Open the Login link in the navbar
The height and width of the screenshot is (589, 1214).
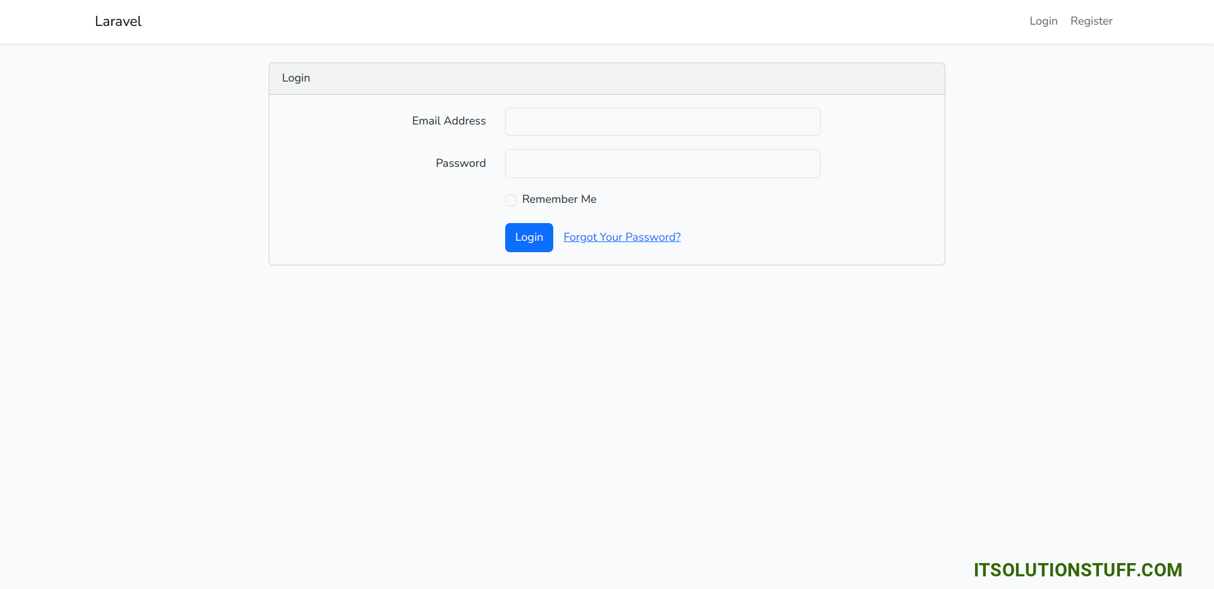pos(1043,21)
